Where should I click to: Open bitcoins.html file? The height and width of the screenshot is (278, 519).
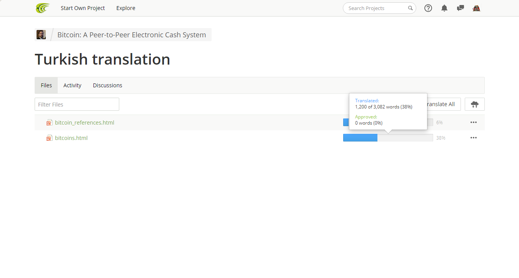[71, 138]
